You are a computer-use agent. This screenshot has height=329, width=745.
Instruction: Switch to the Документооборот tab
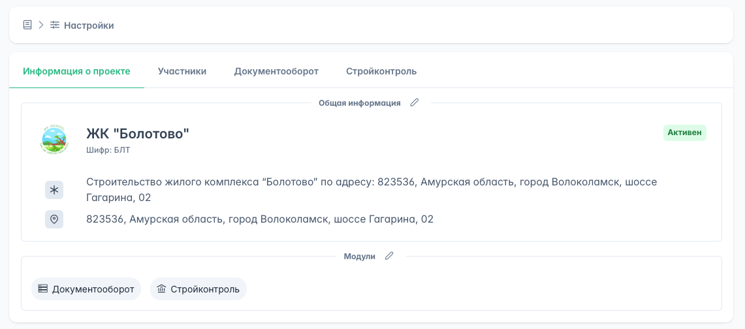point(276,71)
